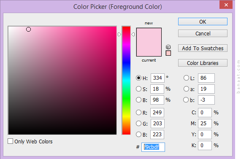This screenshot has height=159, width=241.
Task: Click OK to confirm the color
Action: point(203,22)
